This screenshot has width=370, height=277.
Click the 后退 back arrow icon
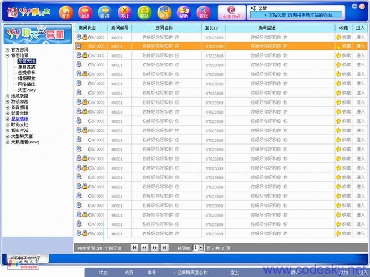[x=85, y=11]
